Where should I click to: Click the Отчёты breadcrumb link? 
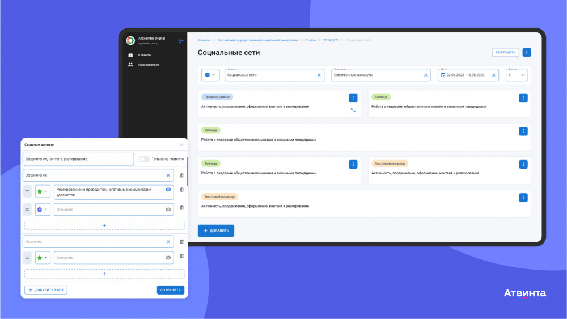pos(310,40)
